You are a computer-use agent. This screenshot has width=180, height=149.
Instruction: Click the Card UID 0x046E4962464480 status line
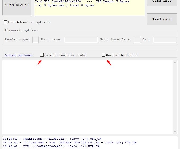[82, 2]
